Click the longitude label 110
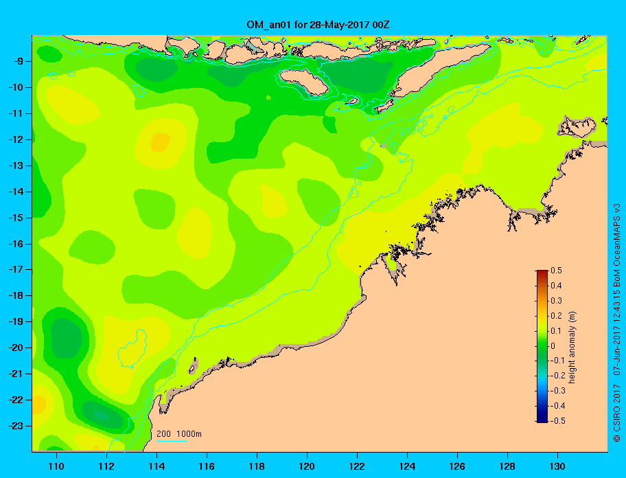 tap(56, 466)
